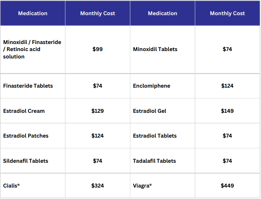Select the $129 Estradiol Cream price
261x199 pixels.
(x=97, y=111)
